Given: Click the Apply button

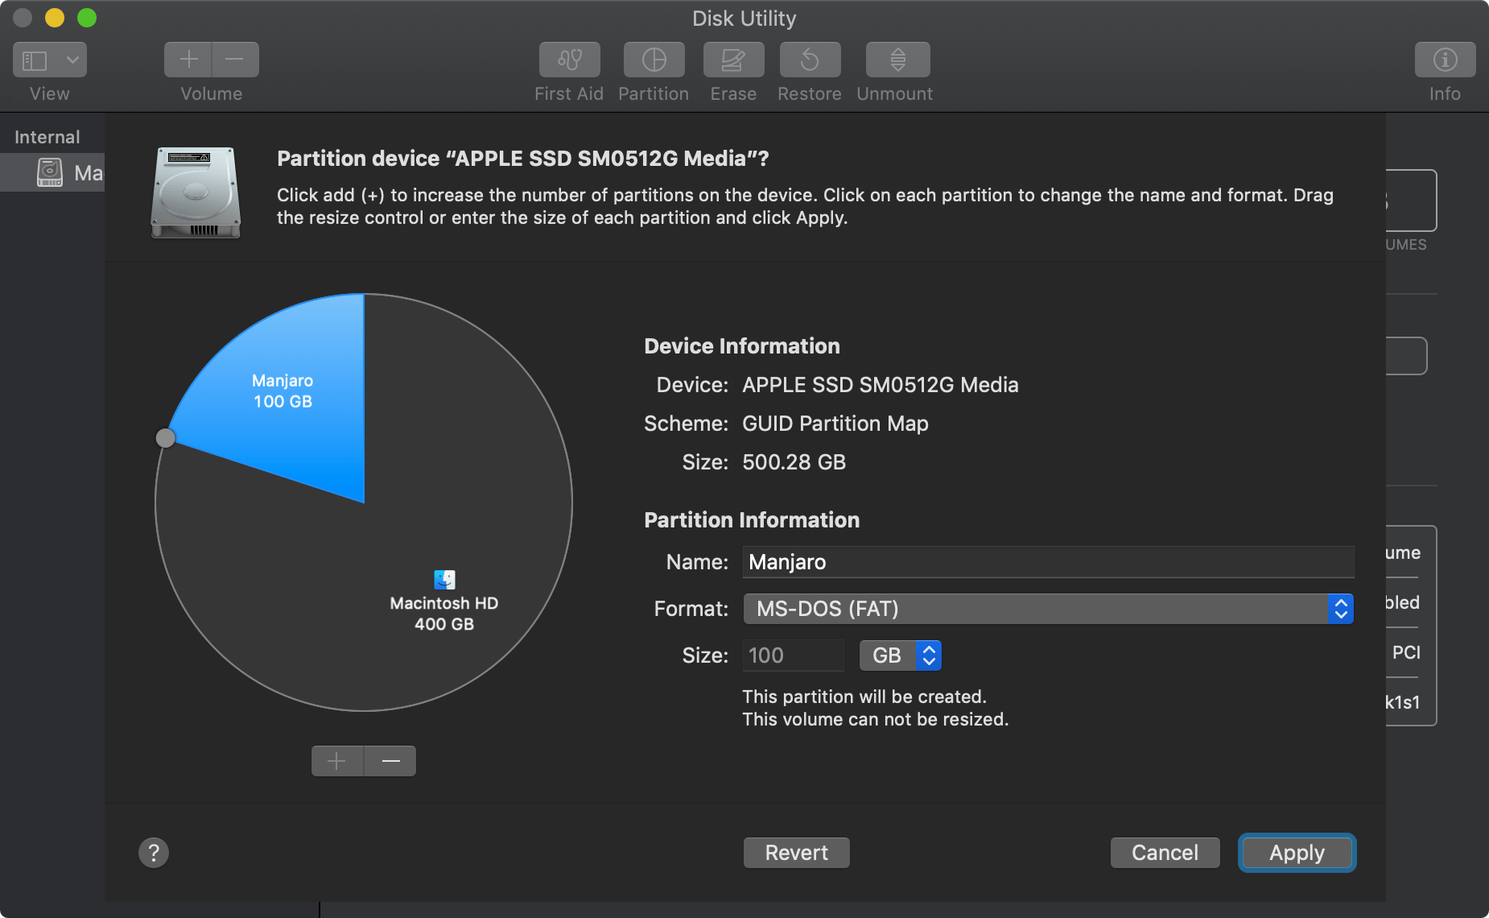Looking at the screenshot, I should coord(1297,853).
